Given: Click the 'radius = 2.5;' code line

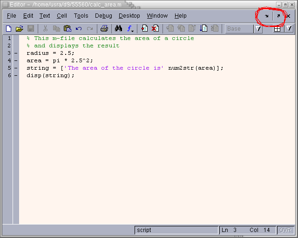Looking at the screenshot, I should click(50, 53).
